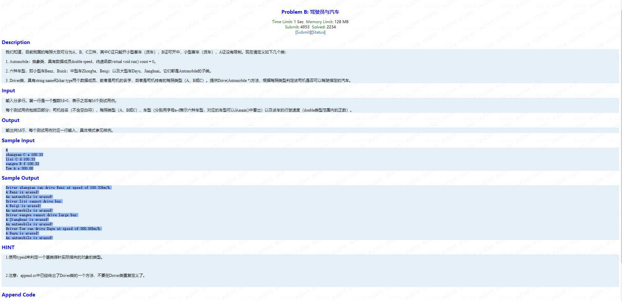Click the hint line mentioning typeid
Viewport: 622px width, 301px height.
55,257
